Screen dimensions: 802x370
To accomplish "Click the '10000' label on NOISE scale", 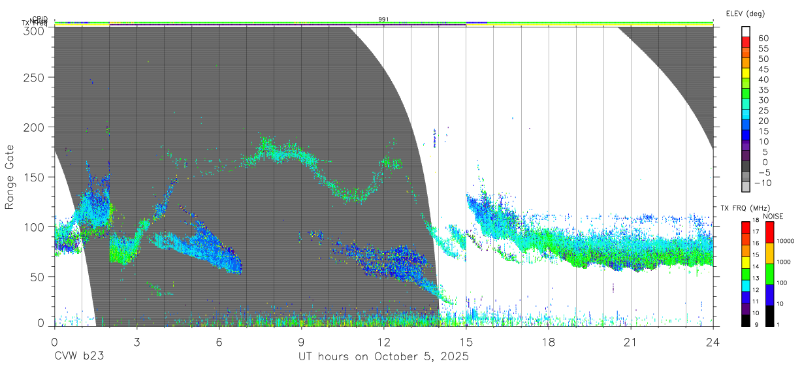I will point(785,241).
